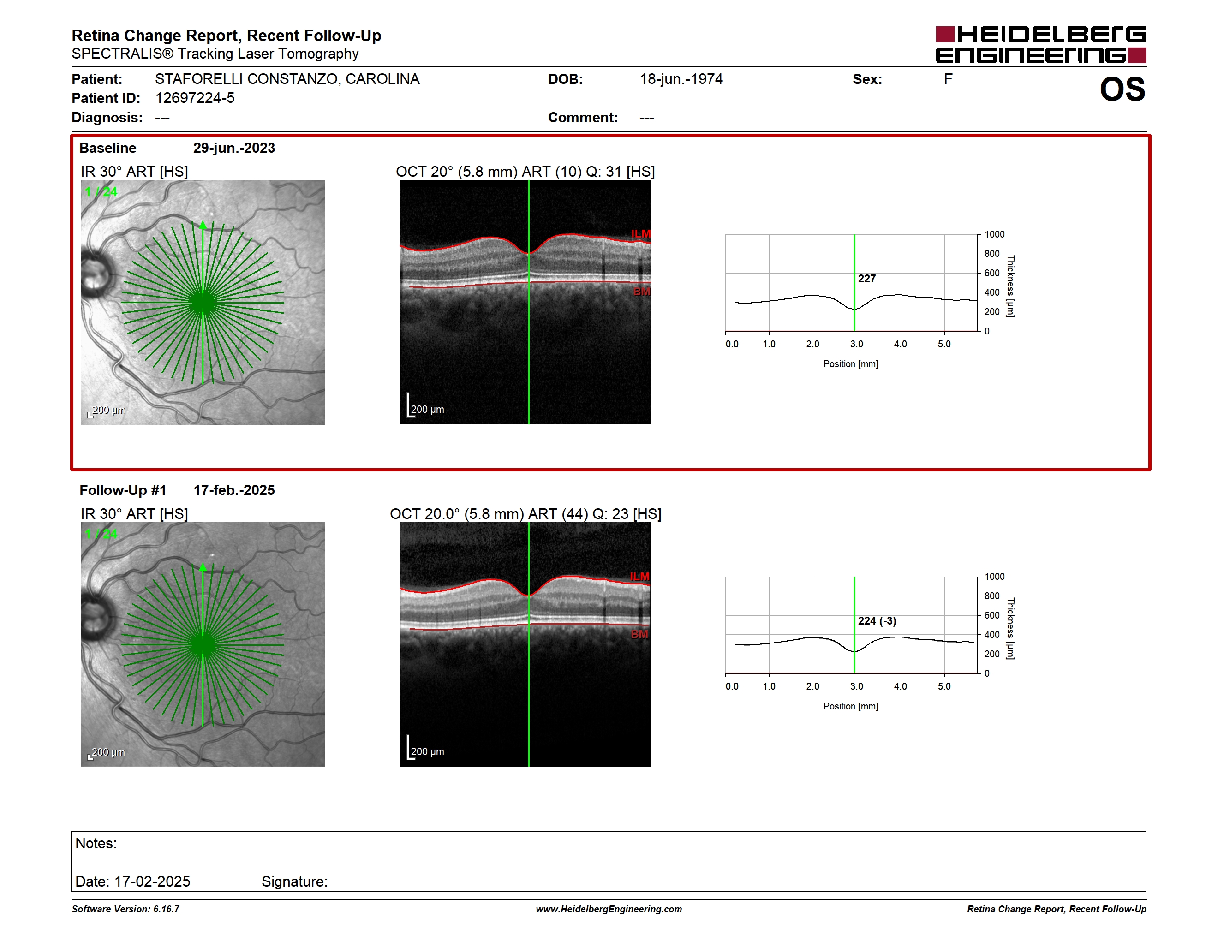
Task: Select the Follow-Up #1 OCT B-scan image
Action: [525, 644]
